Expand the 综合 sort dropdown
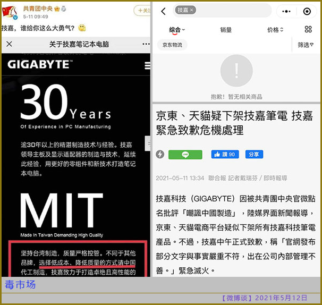322x305 pixels. [176, 30]
